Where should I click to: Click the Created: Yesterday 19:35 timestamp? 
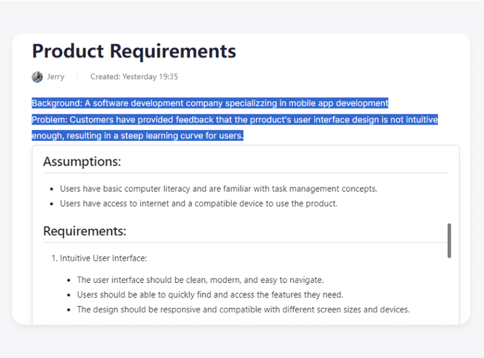[x=134, y=77]
